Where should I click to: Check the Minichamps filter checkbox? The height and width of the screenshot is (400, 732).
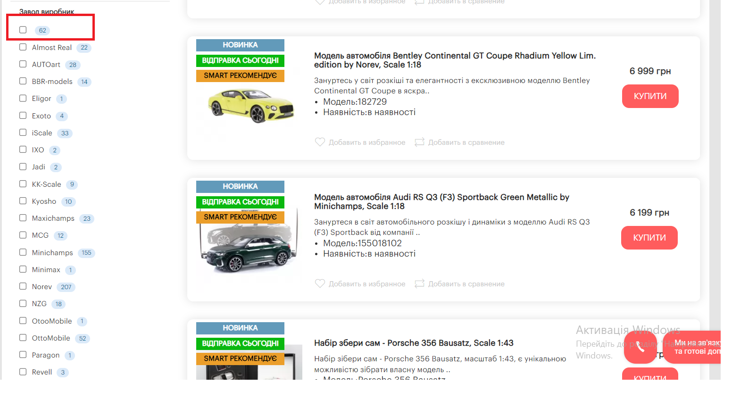click(23, 252)
